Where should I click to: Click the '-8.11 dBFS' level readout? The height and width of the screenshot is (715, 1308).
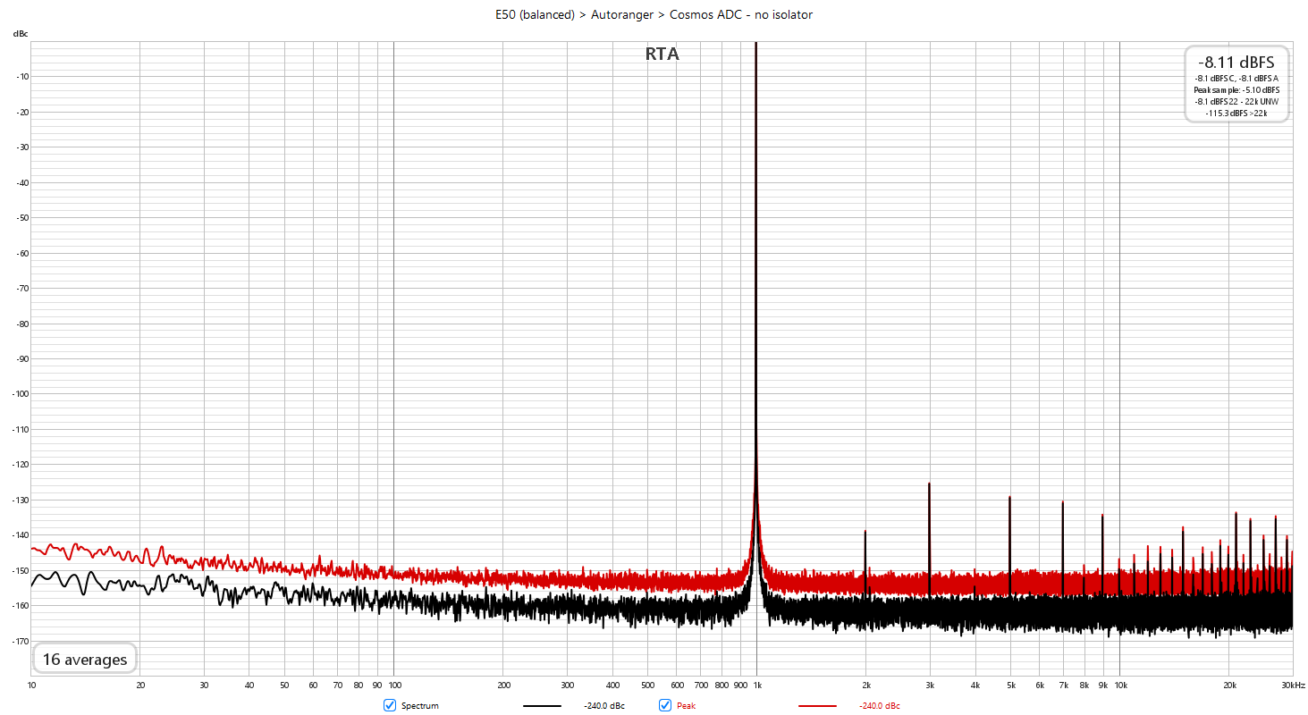point(1236,62)
